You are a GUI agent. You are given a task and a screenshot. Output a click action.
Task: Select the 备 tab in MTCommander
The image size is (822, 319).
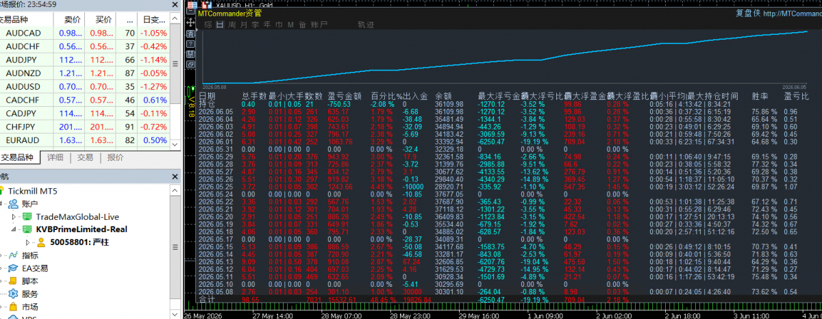(x=302, y=25)
